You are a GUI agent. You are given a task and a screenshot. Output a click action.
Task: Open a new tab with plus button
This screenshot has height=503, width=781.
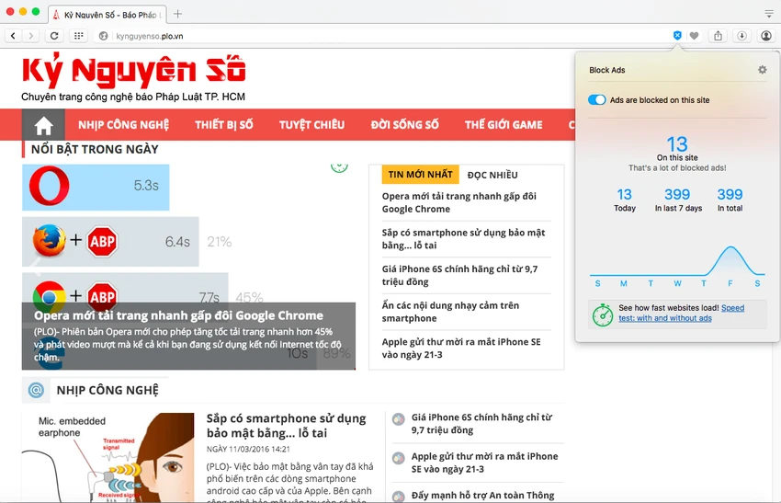pyautogui.click(x=177, y=14)
